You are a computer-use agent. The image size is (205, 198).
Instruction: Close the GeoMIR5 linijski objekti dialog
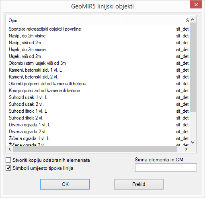196,5
